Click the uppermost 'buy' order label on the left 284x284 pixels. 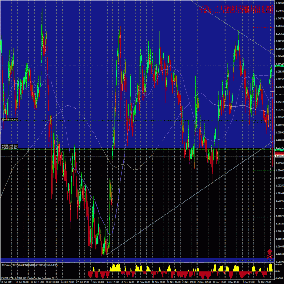pyautogui.click(x=10, y=120)
